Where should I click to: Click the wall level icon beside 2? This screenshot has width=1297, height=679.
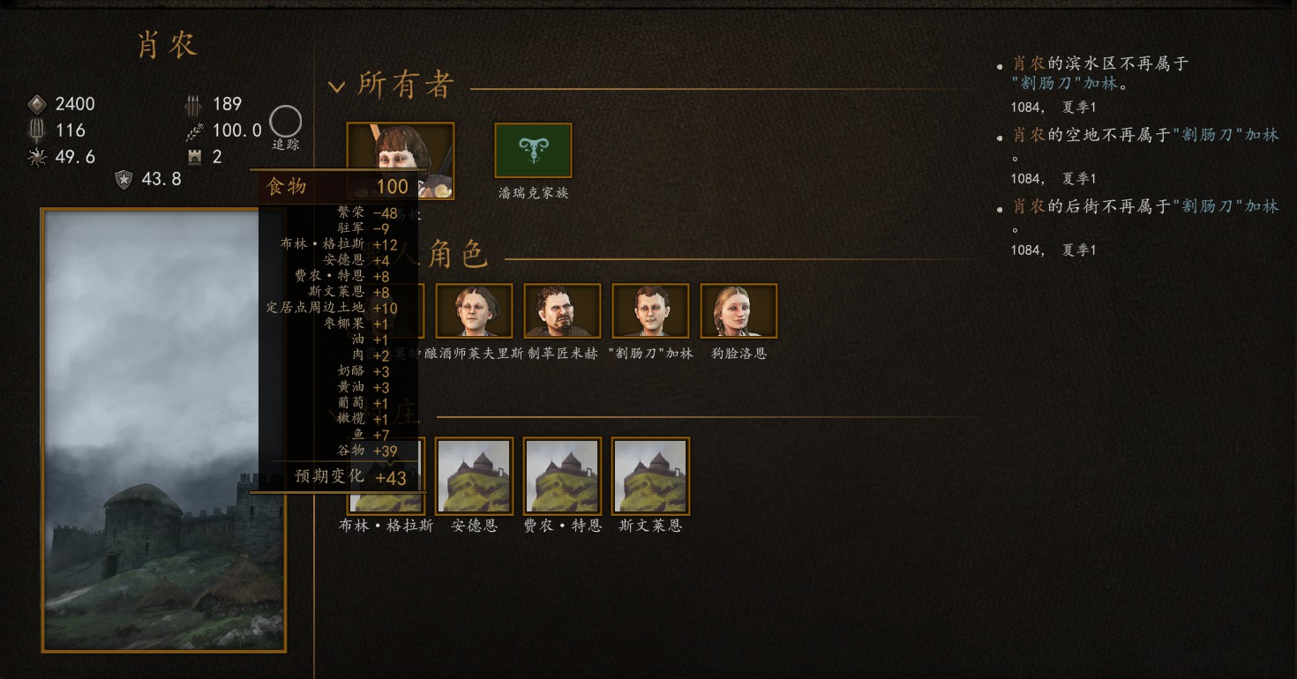coord(193,157)
